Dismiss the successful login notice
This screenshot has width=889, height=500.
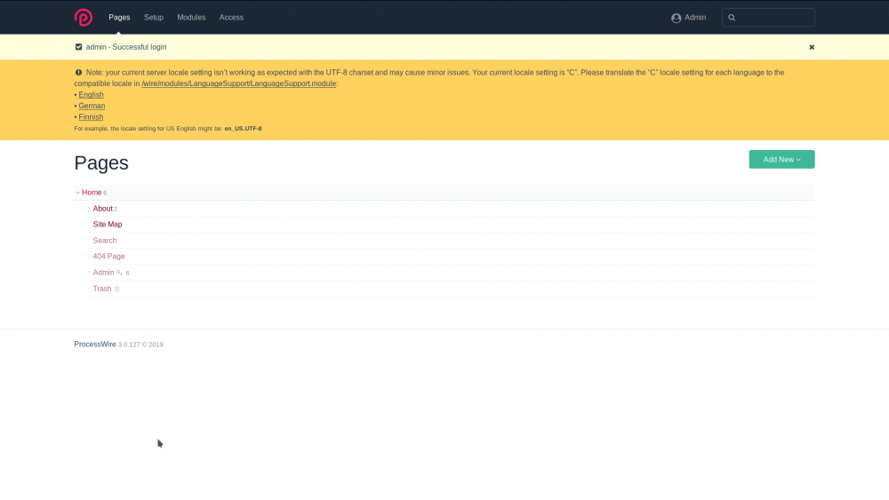pyautogui.click(x=812, y=47)
